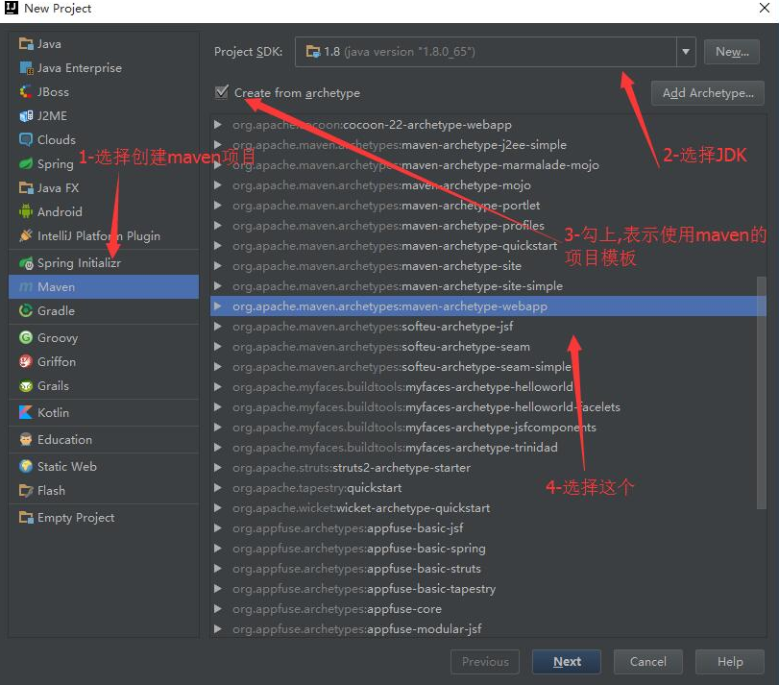Click the Flash icon
Screen dimensions: 779x685
26,491
